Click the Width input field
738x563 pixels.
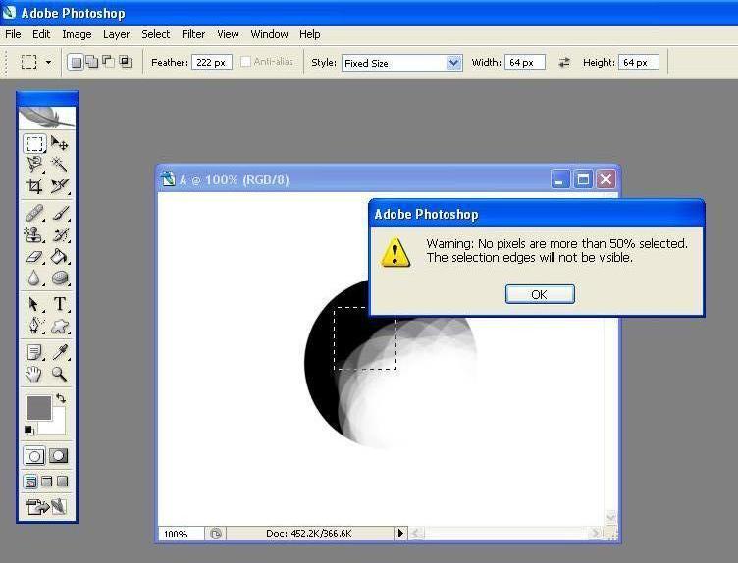coord(525,62)
